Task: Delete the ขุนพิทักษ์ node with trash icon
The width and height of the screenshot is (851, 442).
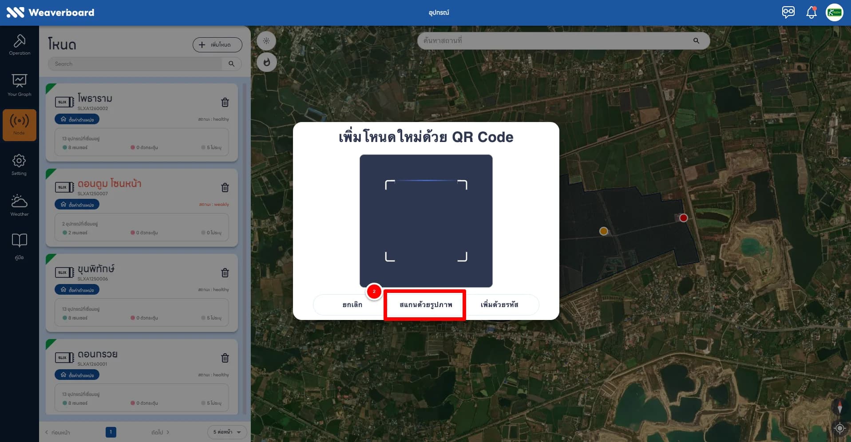Action: pos(225,273)
